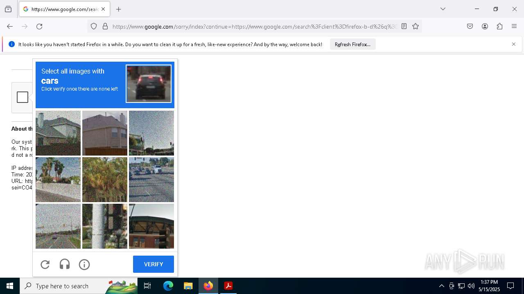Get an audio challenge via headphones icon
The height and width of the screenshot is (294, 524).
(65, 265)
